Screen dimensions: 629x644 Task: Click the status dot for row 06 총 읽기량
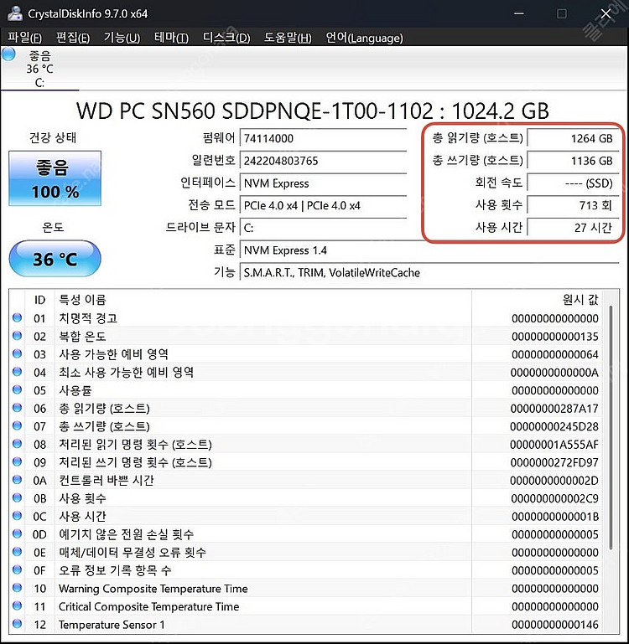(x=18, y=408)
